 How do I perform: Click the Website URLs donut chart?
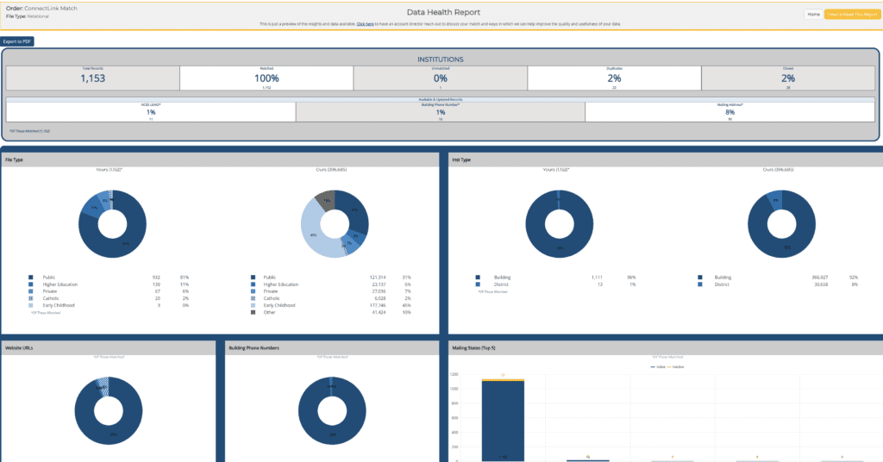tap(107, 412)
